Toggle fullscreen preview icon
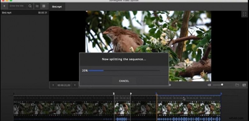 [x=244, y=14]
